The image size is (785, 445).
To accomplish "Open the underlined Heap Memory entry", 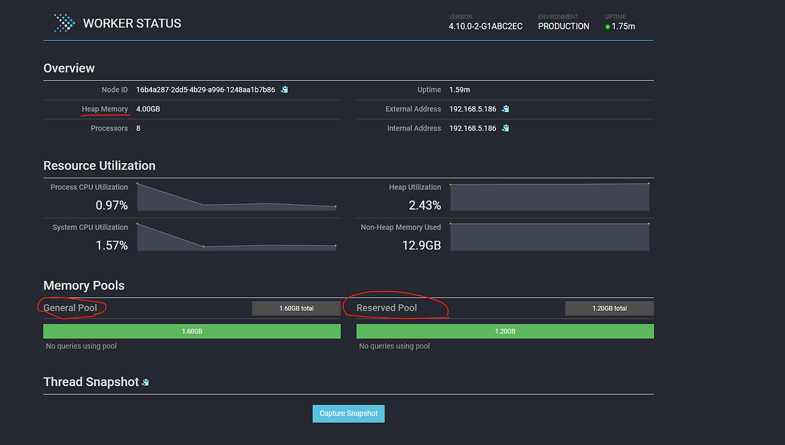I will [105, 108].
